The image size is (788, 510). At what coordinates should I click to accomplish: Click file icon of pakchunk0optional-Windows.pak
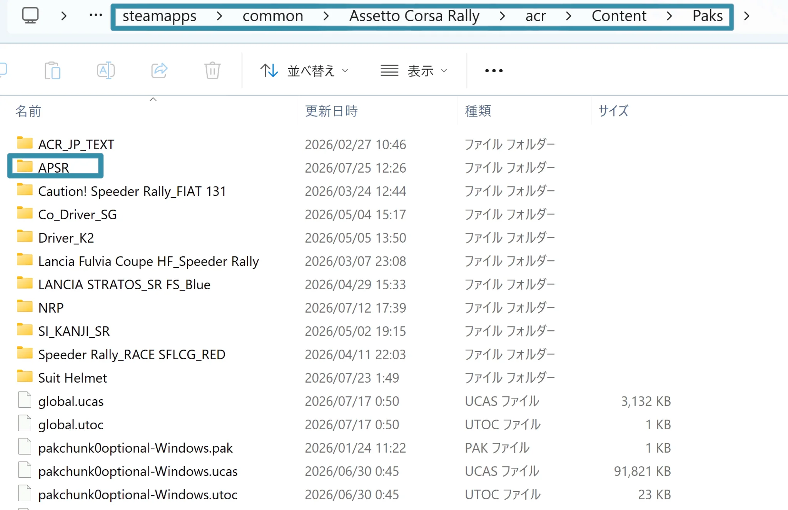25,447
